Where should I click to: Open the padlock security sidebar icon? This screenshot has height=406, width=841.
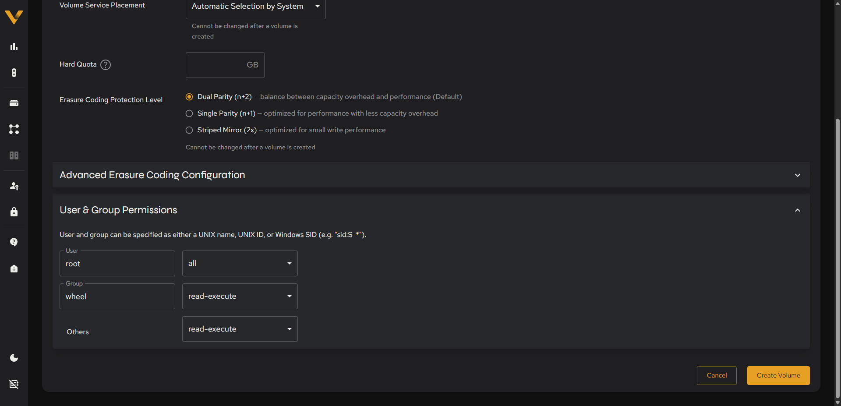tap(14, 212)
